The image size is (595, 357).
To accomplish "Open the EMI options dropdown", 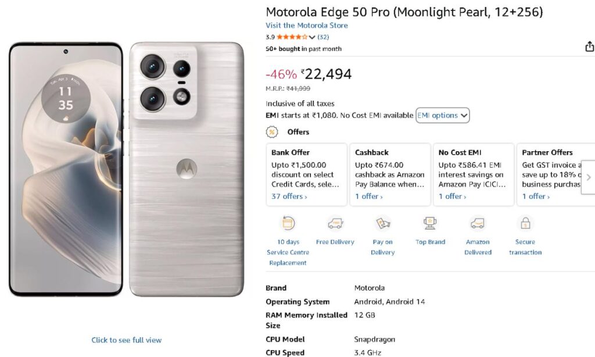I will (x=442, y=115).
